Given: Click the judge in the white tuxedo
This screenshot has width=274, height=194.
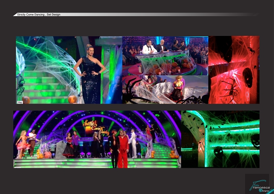Looking at the screenshot, I should point(149,47).
